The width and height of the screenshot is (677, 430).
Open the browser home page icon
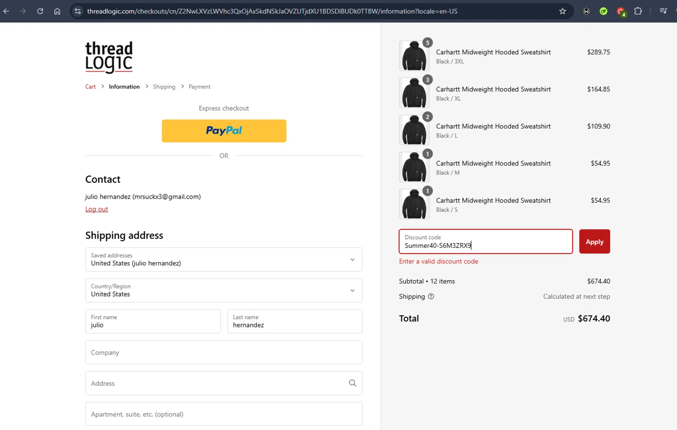pyautogui.click(x=57, y=11)
